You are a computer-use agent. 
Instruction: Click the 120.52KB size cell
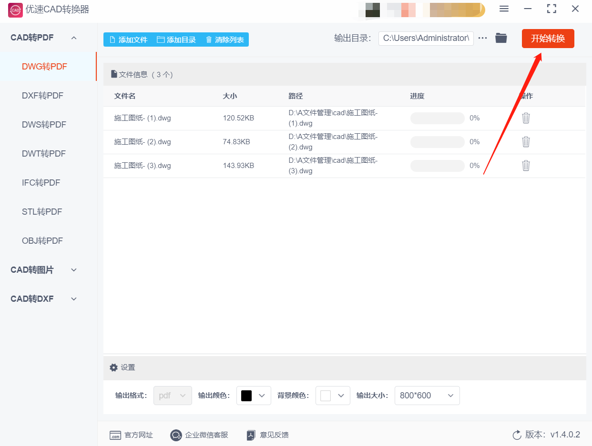pyautogui.click(x=238, y=118)
